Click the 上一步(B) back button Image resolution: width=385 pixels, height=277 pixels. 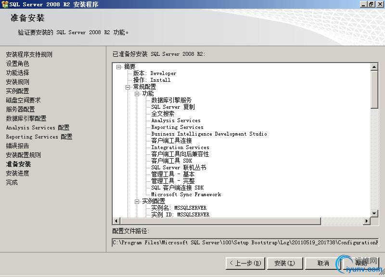coord(245,263)
